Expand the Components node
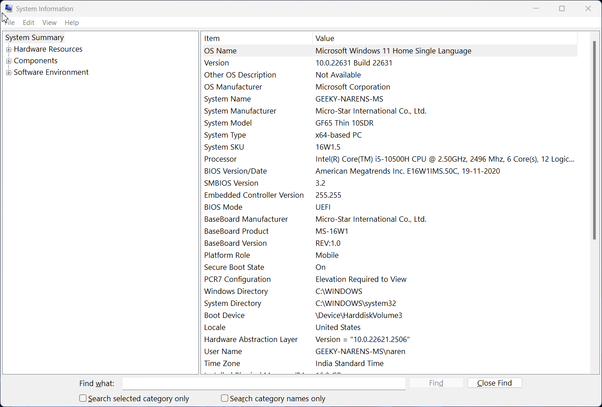The width and height of the screenshot is (602, 407). (8, 61)
